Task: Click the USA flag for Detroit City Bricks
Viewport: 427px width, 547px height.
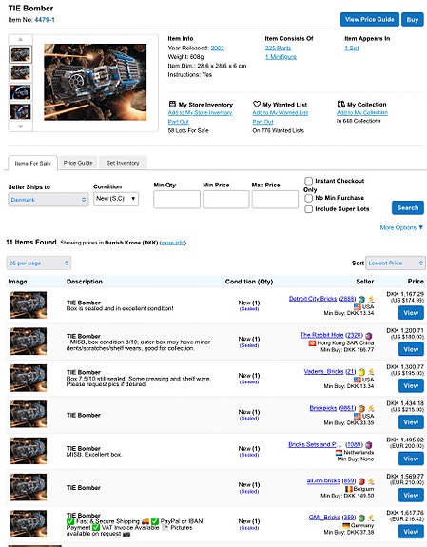Action: (358, 306)
